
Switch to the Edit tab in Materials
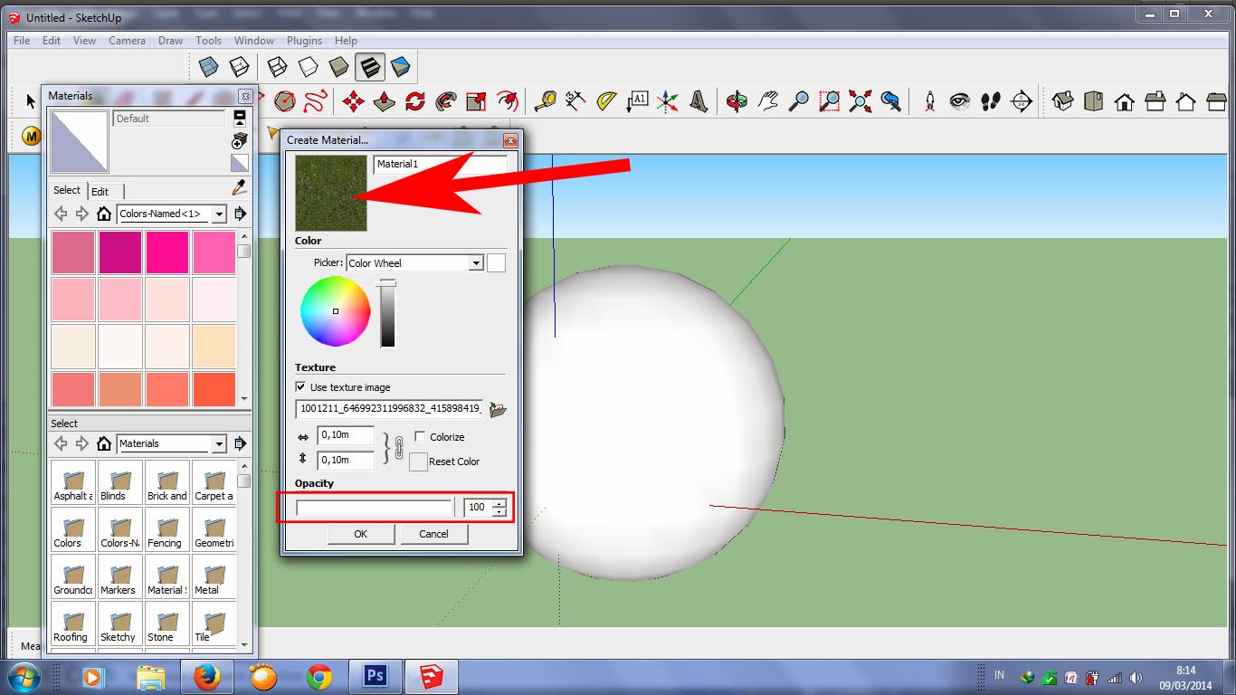(x=100, y=191)
